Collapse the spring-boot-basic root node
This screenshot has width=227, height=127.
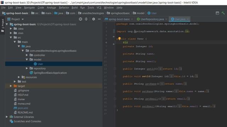coord(7,24)
